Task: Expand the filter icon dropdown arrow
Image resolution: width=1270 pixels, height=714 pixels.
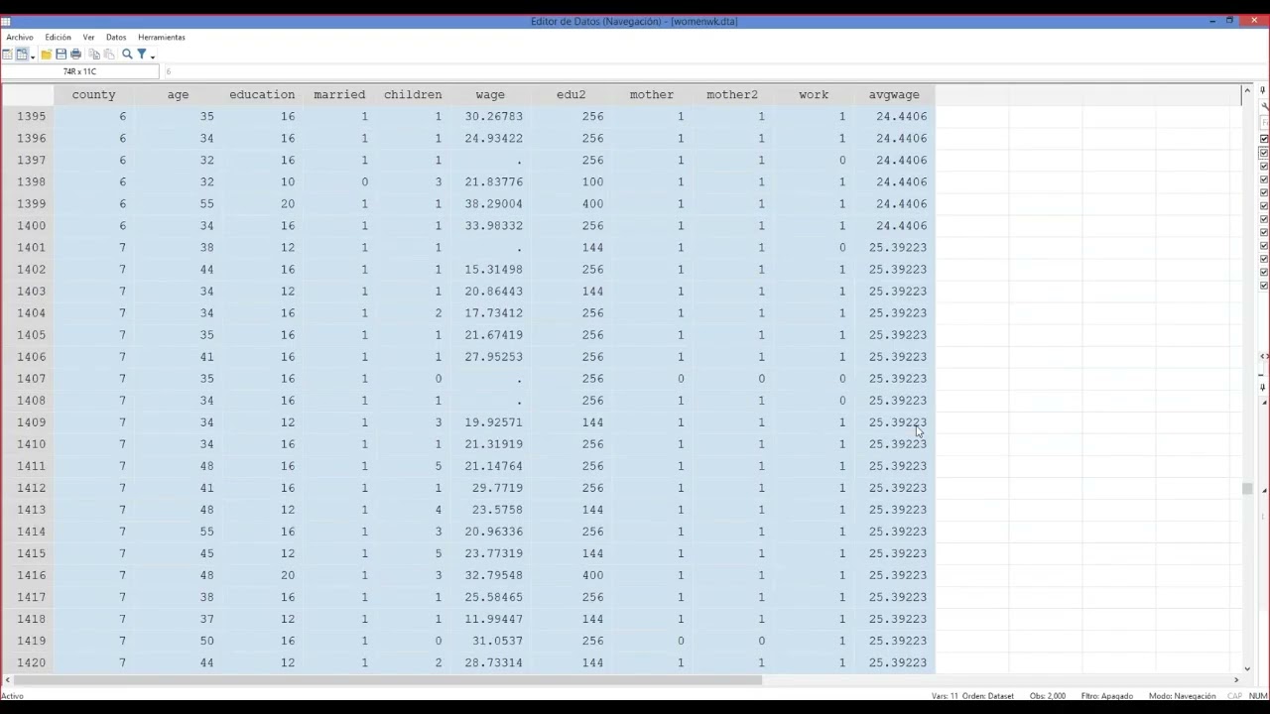Action: coord(153,58)
